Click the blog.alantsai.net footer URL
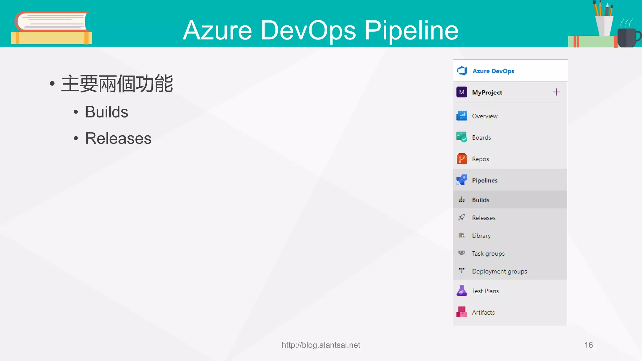The image size is (642, 361). [x=321, y=345]
